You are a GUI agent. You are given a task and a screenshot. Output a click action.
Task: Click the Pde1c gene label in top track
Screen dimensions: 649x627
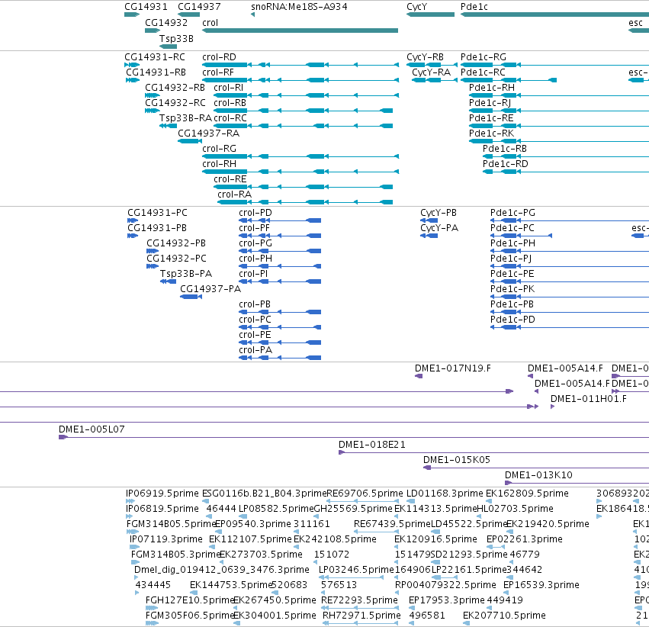474,7
